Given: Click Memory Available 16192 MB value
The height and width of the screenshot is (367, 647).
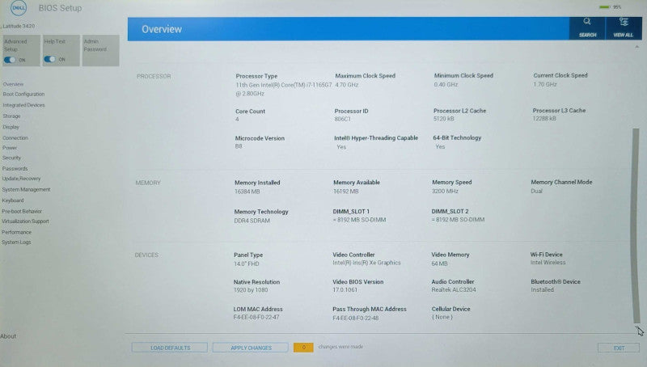Looking at the screenshot, I should coord(346,192).
